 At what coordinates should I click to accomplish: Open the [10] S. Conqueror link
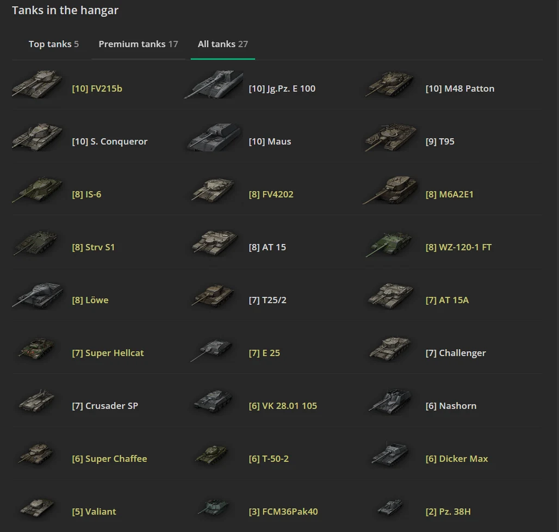109,141
